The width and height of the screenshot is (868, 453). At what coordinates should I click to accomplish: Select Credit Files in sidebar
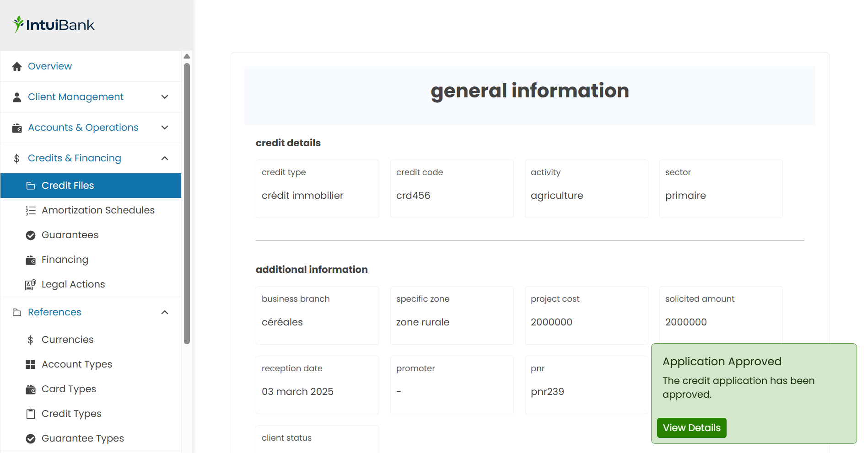click(x=91, y=186)
